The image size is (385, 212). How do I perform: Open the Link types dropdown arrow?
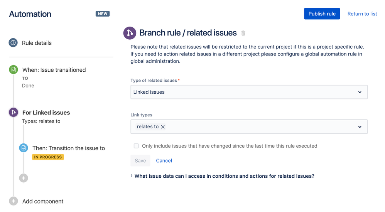tap(360, 127)
